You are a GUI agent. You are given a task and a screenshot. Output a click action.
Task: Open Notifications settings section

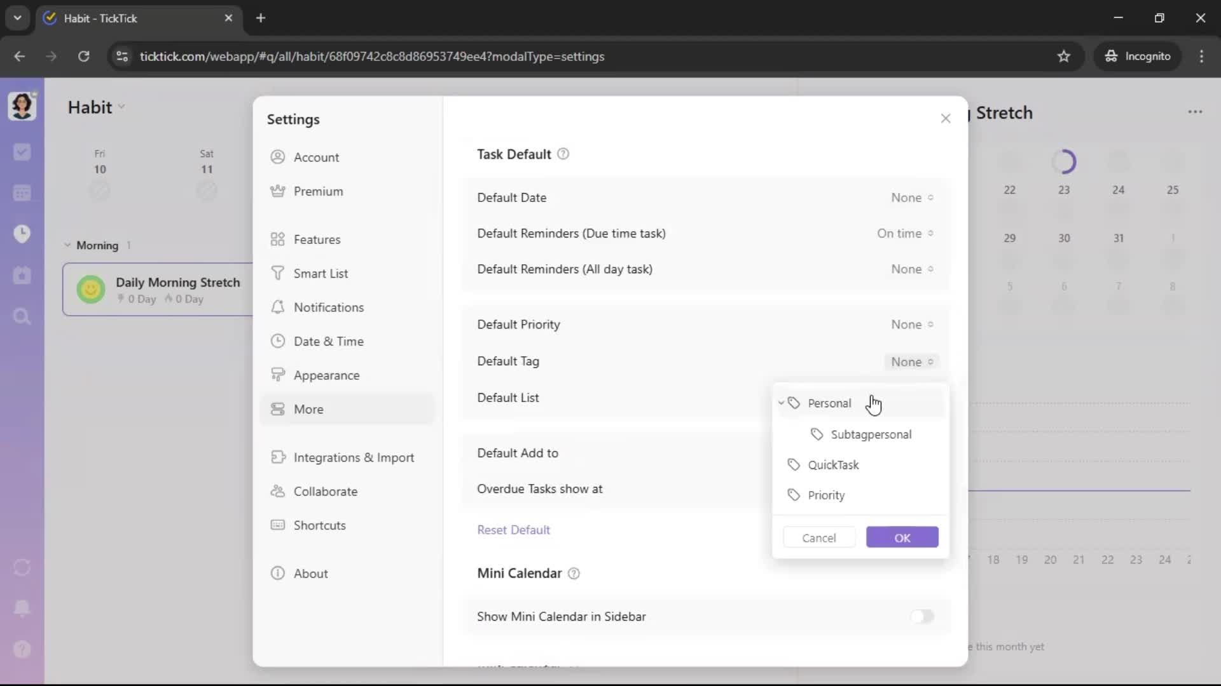[328, 307]
